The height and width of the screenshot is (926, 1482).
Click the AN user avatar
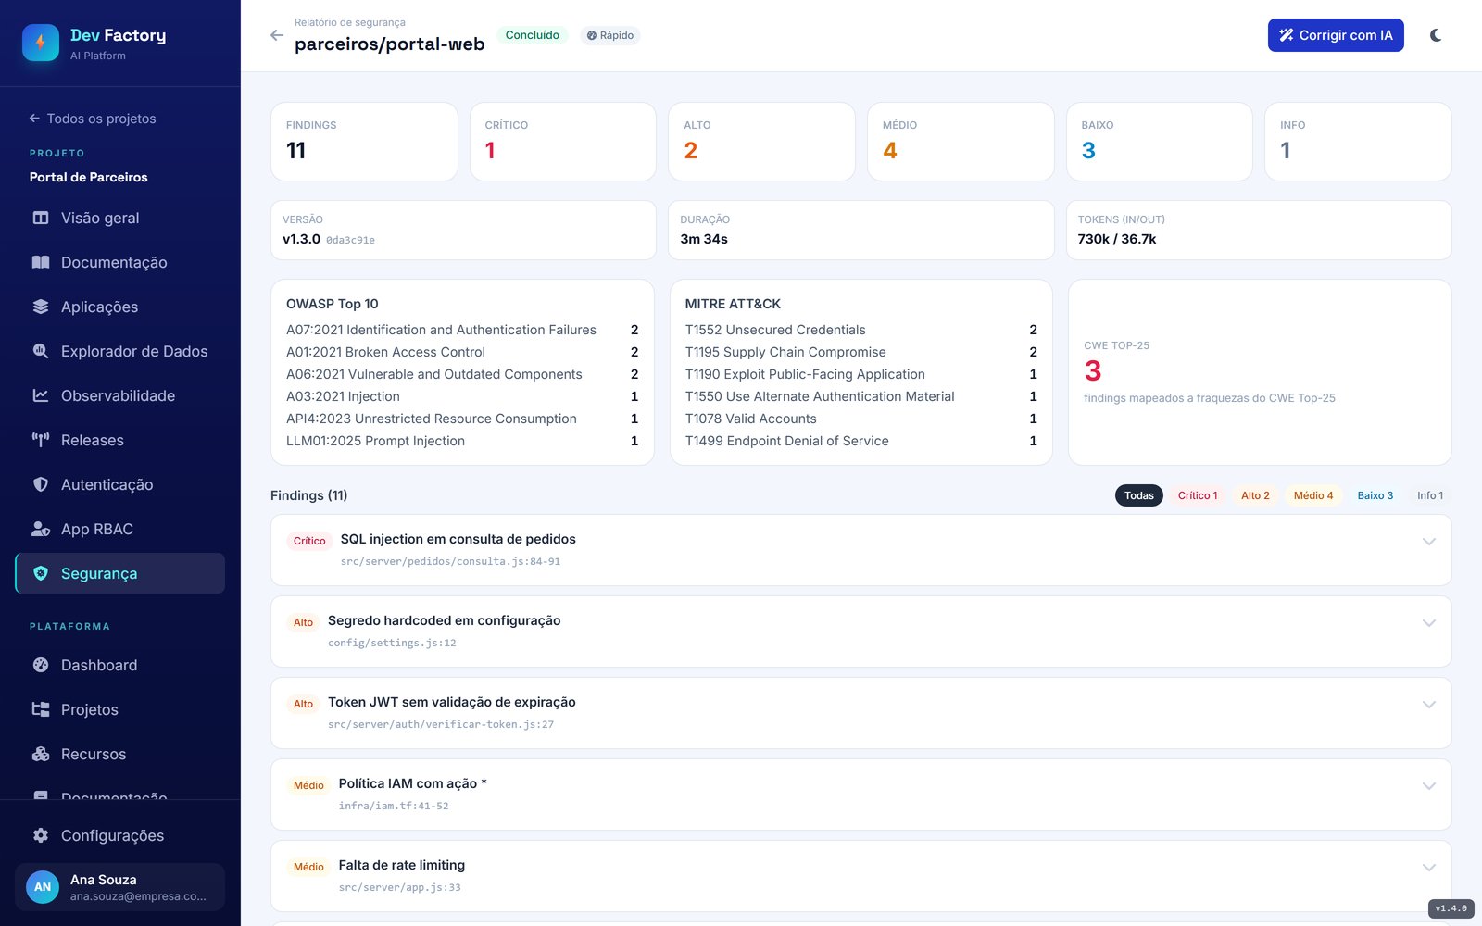click(x=43, y=887)
